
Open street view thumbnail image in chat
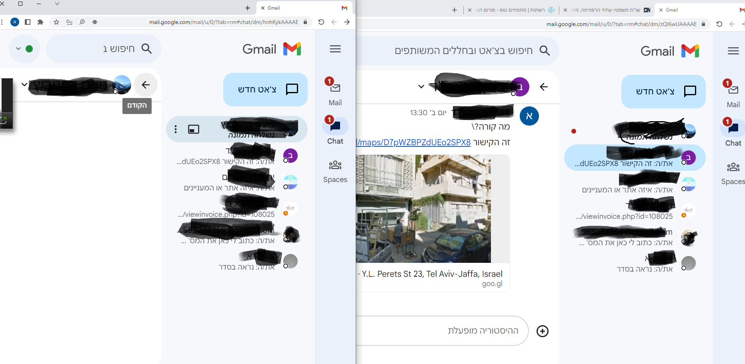[423, 209]
